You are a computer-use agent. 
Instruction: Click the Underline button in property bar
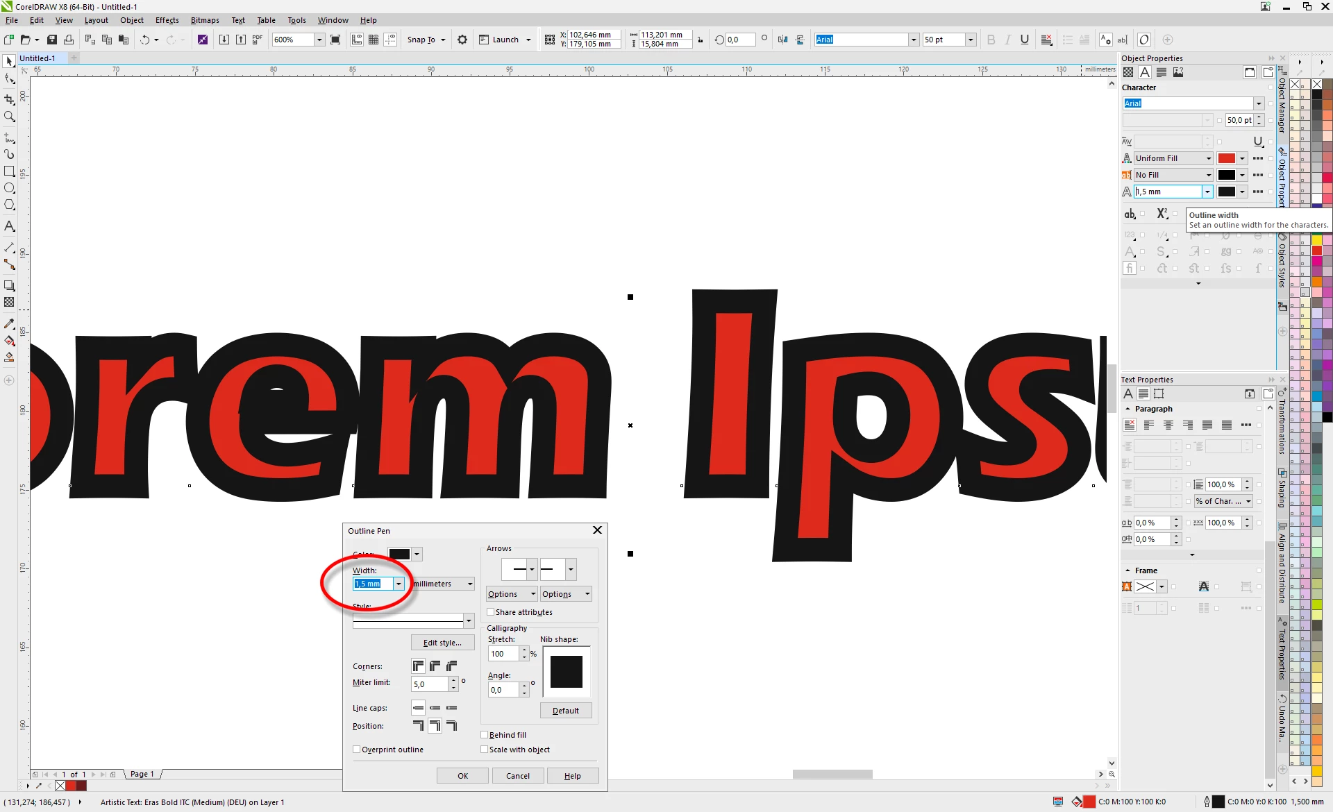(x=1024, y=40)
